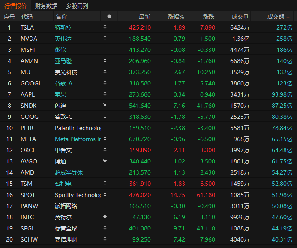This screenshot has height=248, width=297.
Task: Click INTC volume 9926万
Action: pos(240,217)
